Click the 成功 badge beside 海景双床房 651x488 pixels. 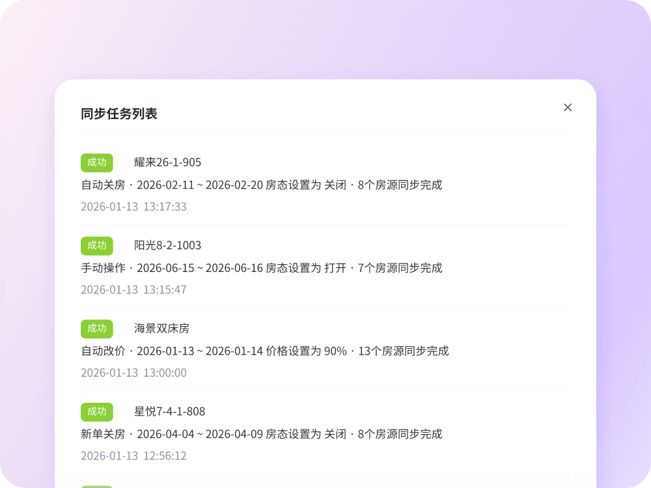pyautogui.click(x=97, y=329)
